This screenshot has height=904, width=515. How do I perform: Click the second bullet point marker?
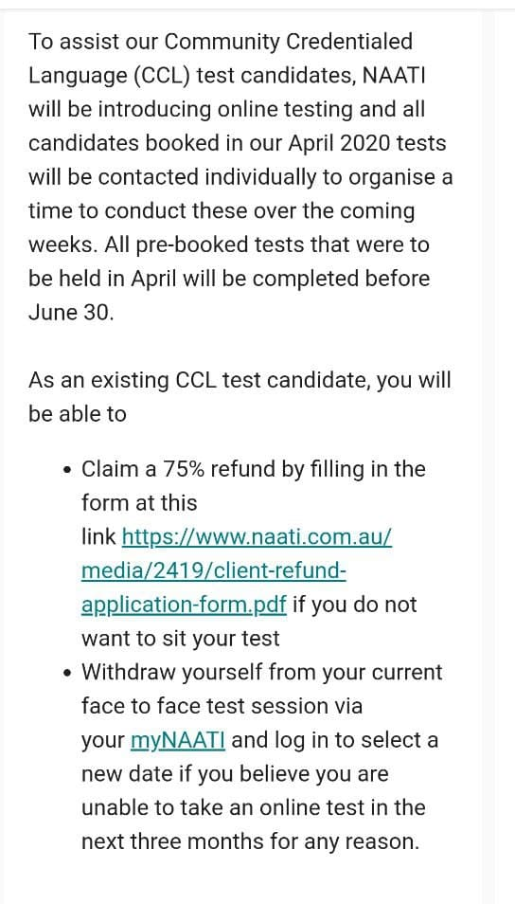pyautogui.click(x=68, y=674)
